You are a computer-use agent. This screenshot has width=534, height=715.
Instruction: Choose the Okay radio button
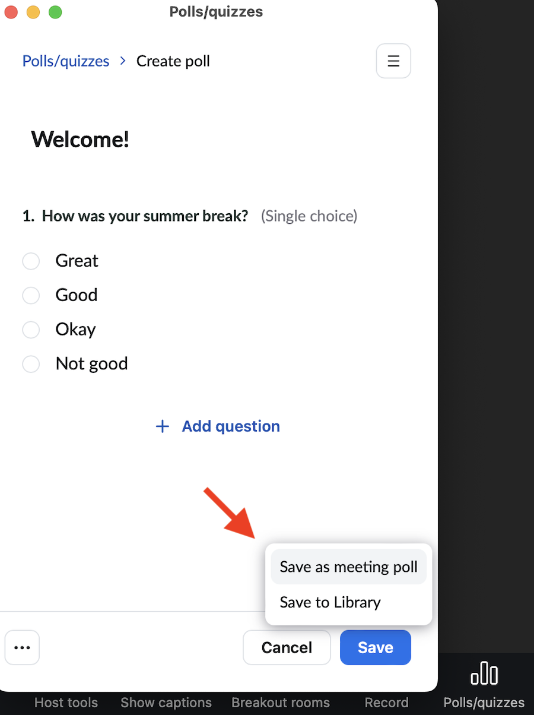click(x=31, y=330)
